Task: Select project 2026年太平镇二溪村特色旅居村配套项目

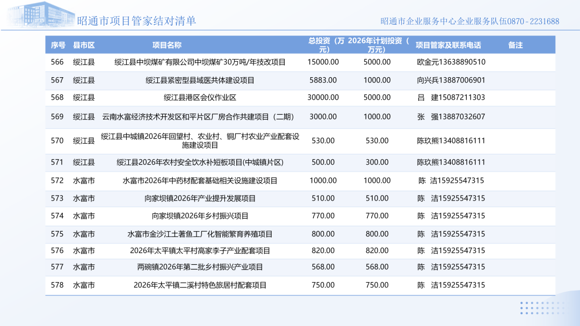Action: click(200, 285)
